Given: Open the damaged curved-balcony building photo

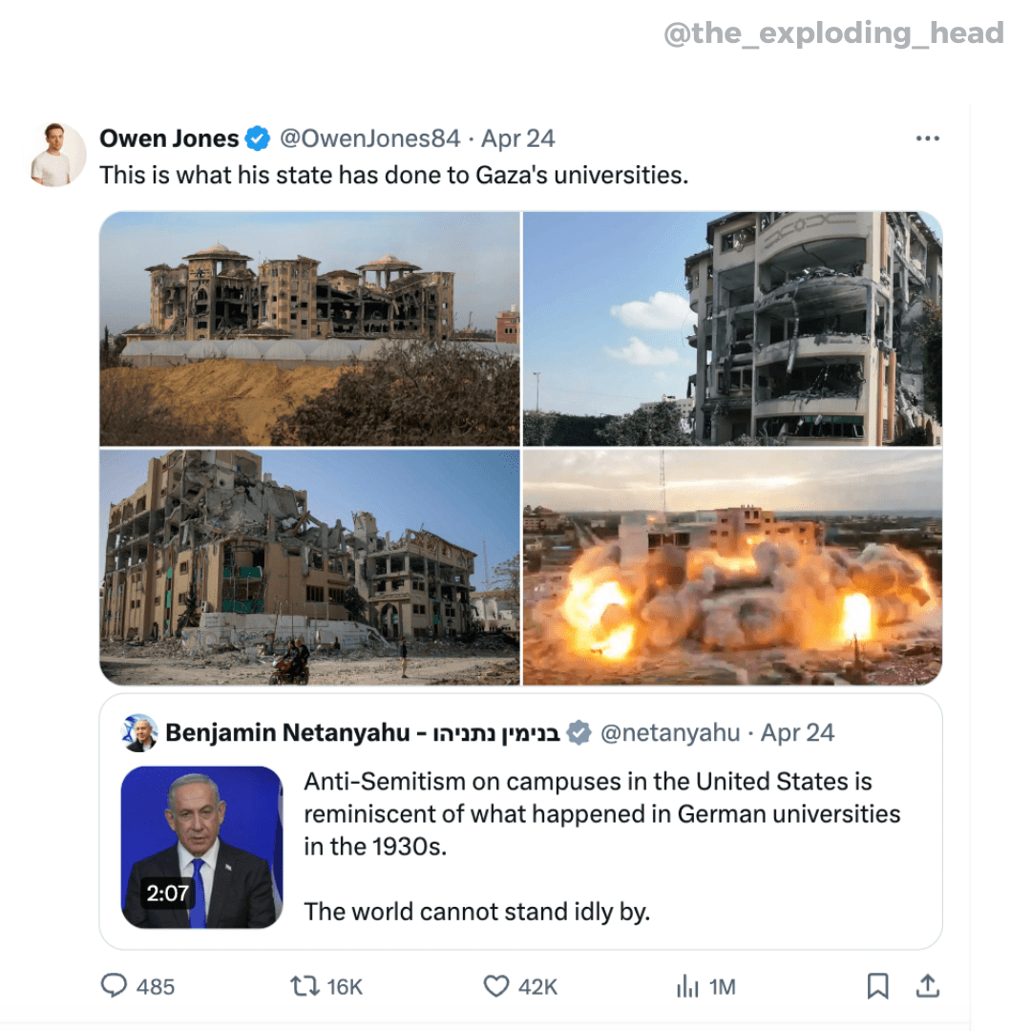Looking at the screenshot, I should 732,328.
